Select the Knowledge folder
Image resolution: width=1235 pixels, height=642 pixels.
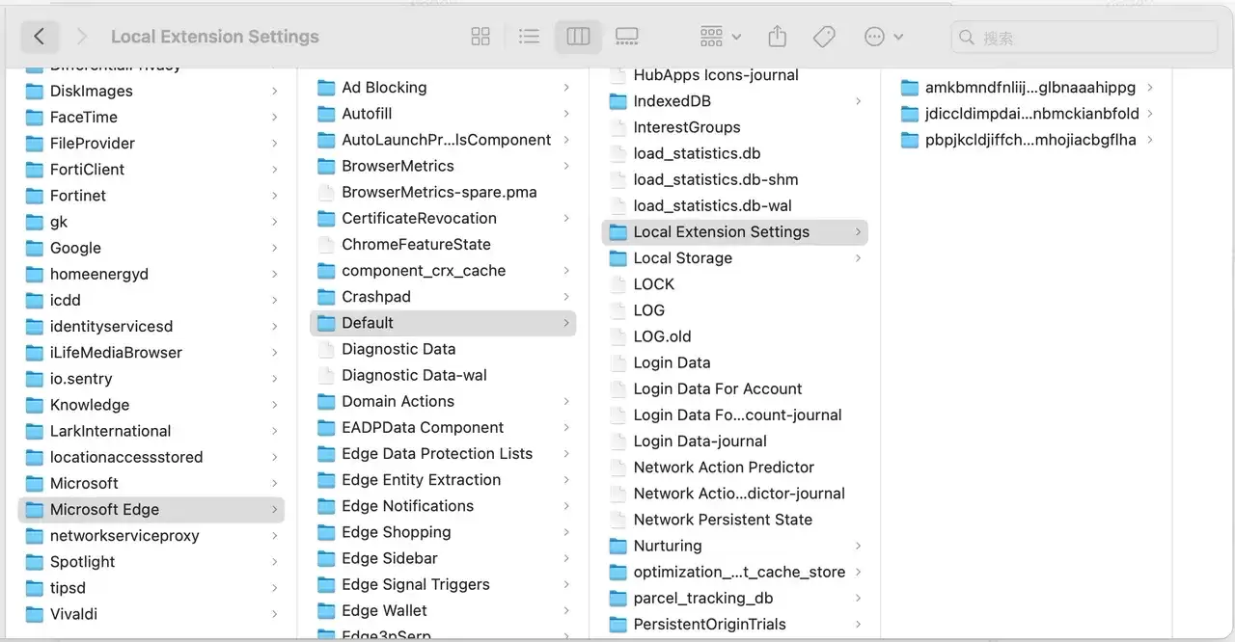click(x=151, y=405)
